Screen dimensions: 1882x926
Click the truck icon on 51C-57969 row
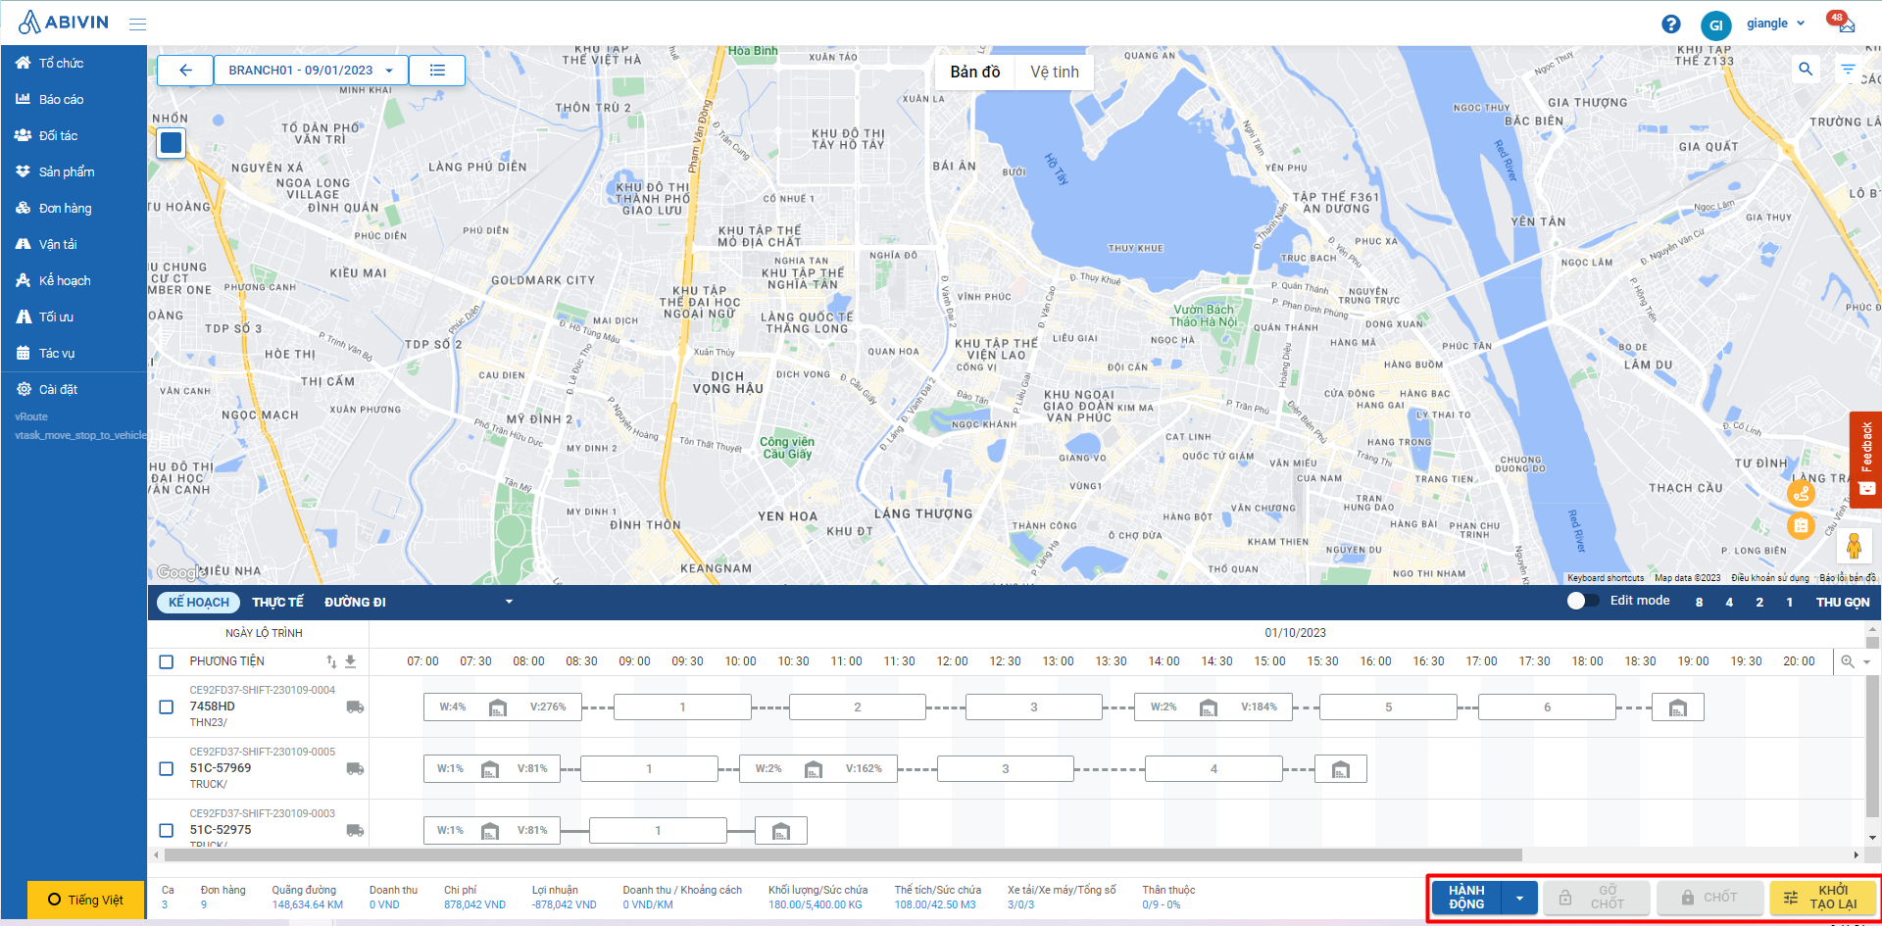(355, 768)
